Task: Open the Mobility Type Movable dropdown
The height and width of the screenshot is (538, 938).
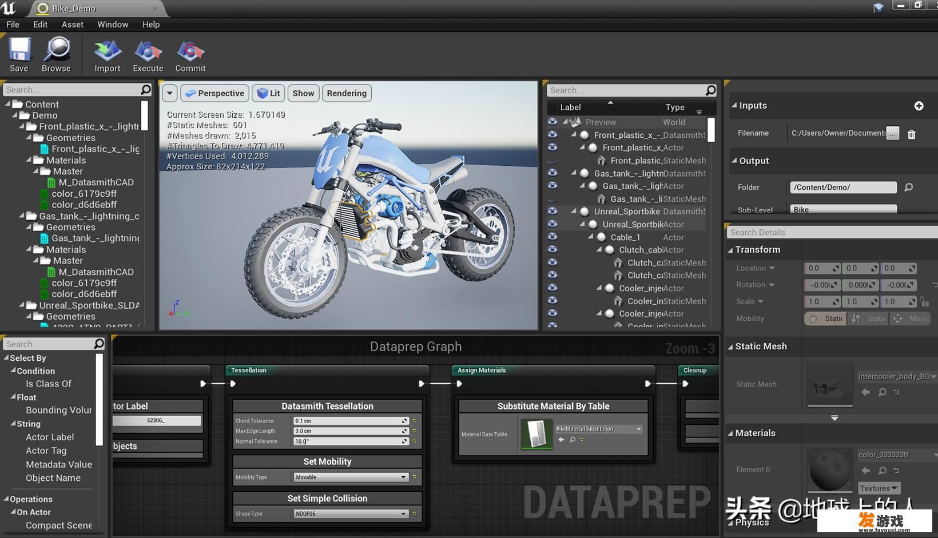Action: (x=351, y=477)
